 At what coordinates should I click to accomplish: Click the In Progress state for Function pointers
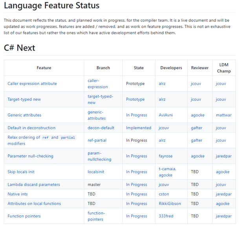(x=137, y=216)
